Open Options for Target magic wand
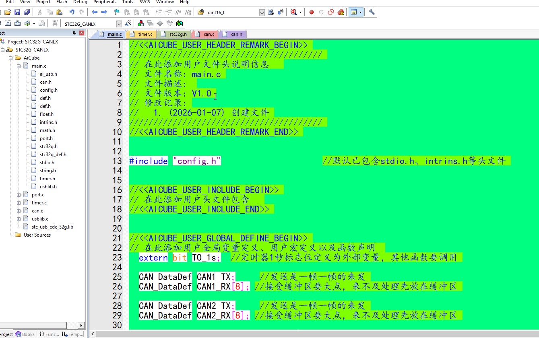 pos(128,24)
